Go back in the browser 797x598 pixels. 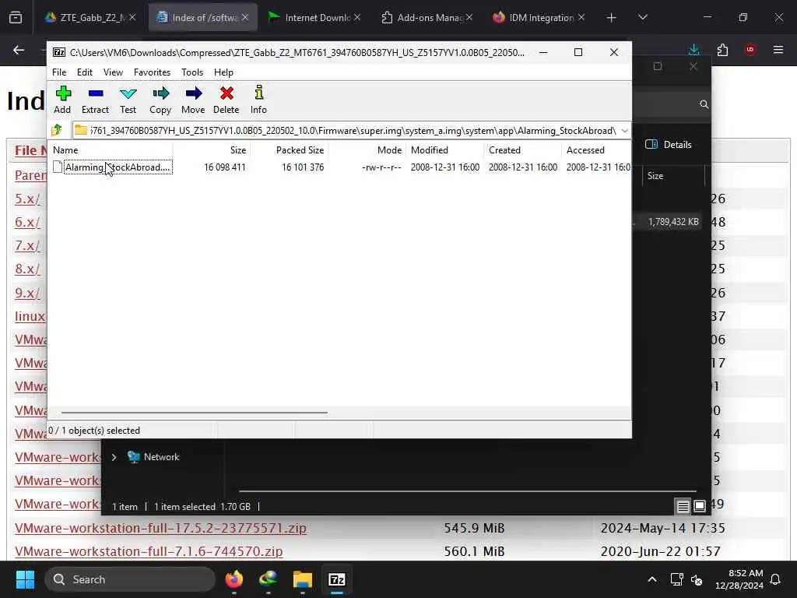[19, 50]
